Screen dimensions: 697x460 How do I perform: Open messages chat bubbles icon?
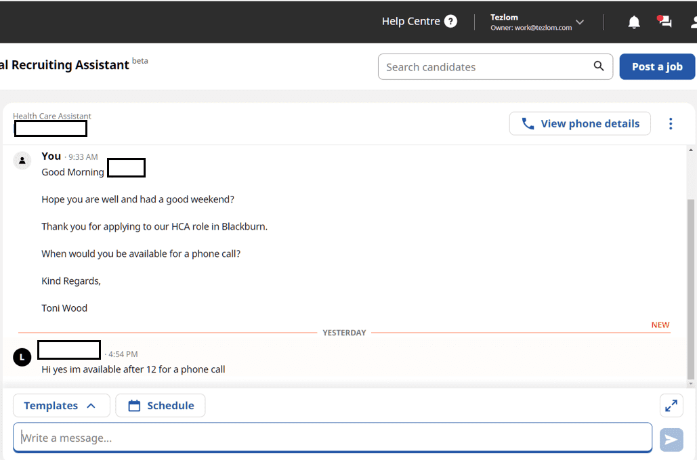(x=664, y=21)
